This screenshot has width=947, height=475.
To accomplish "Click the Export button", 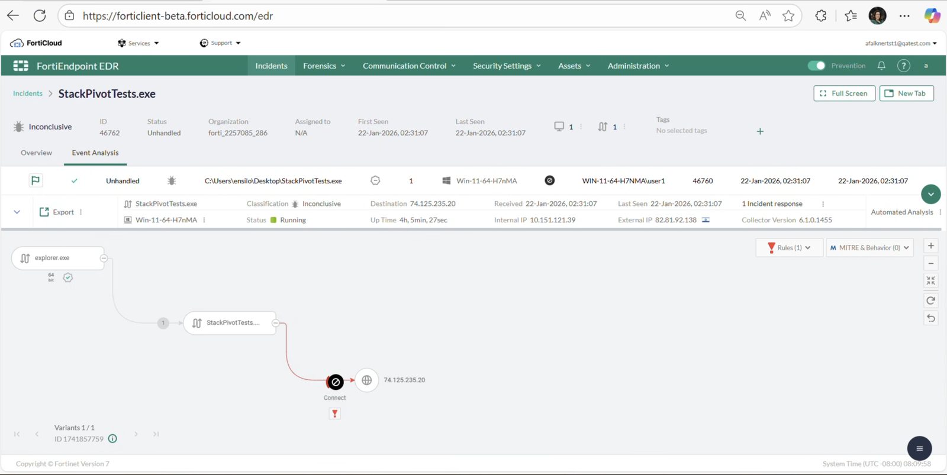I will coord(57,212).
